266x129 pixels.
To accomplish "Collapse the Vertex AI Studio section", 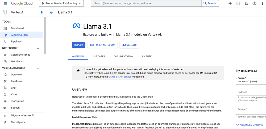I will (38, 68).
